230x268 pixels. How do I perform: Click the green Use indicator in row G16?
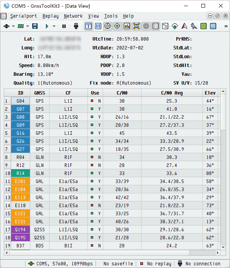pyautogui.click(x=92, y=133)
